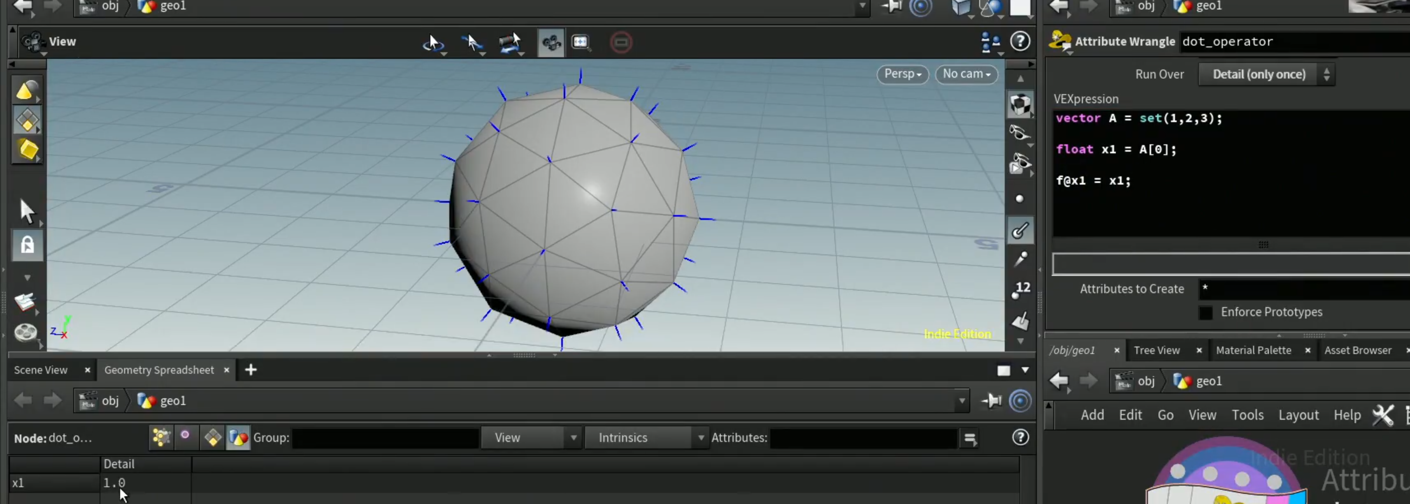Screen dimensions: 1410x504
Task: Click the viewport Help question mark icon
Action: [x=1020, y=42]
